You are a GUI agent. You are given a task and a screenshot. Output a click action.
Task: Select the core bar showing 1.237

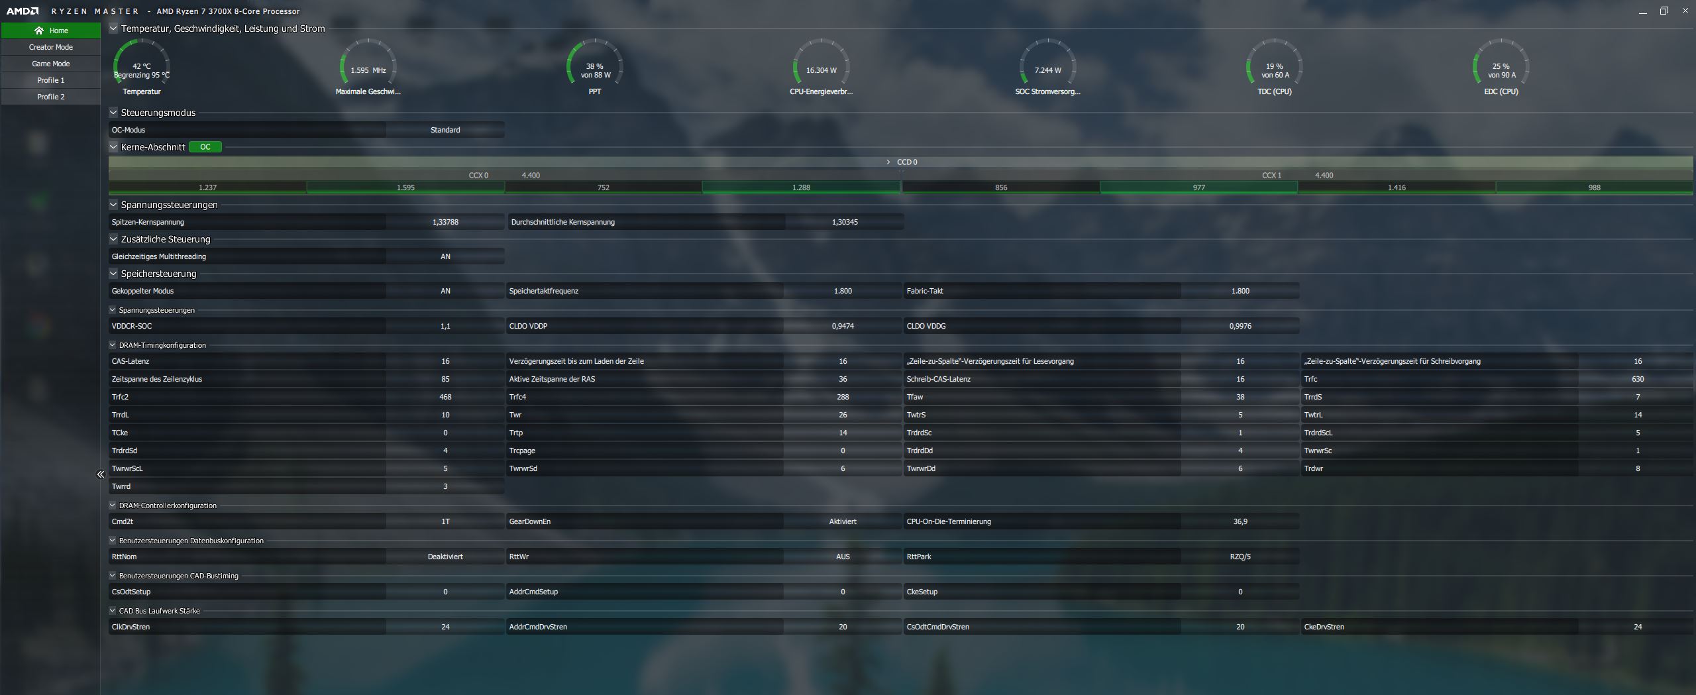[x=207, y=187]
